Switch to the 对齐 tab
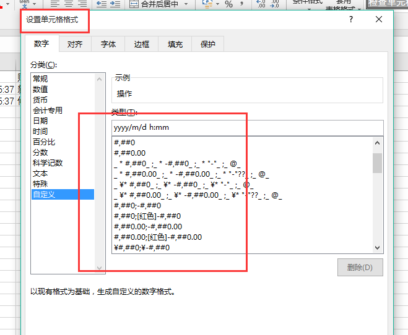Image resolution: width=408 pixels, height=335 pixels. [x=75, y=44]
